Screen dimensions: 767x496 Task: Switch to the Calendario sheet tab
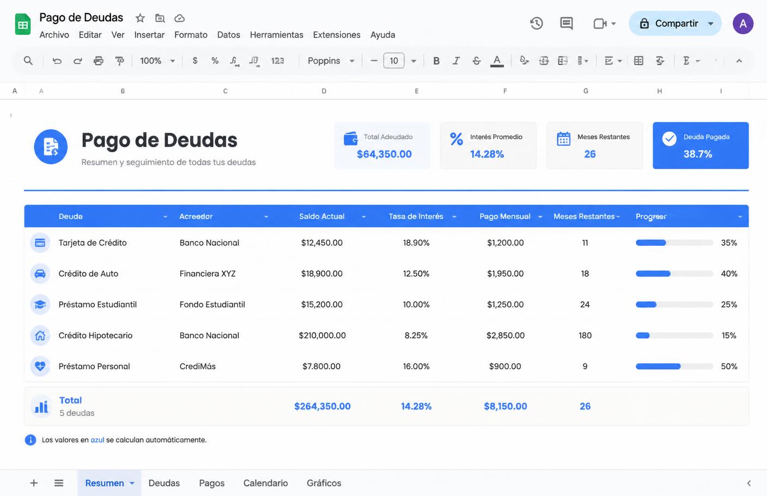pyautogui.click(x=266, y=483)
